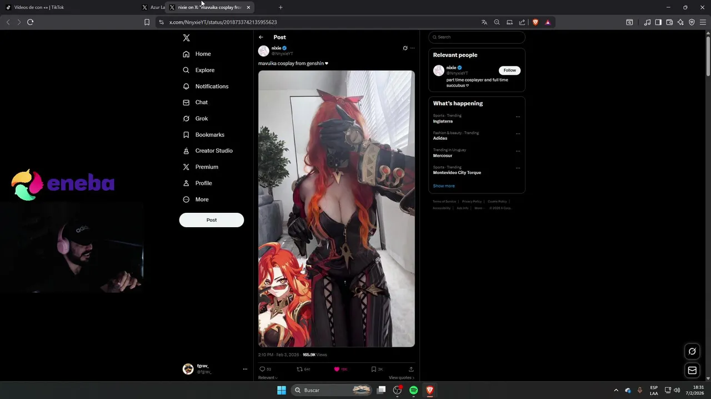Click the browser back arrow
The width and height of the screenshot is (711, 399).
point(8,22)
